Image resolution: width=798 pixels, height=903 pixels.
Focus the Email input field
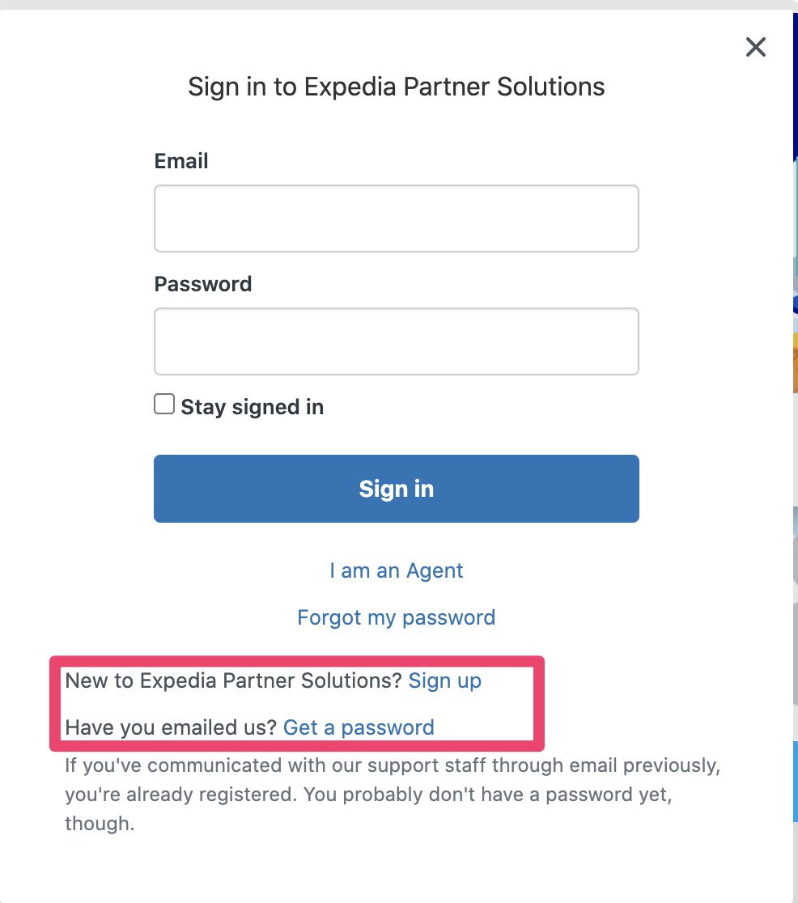coord(397,218)
